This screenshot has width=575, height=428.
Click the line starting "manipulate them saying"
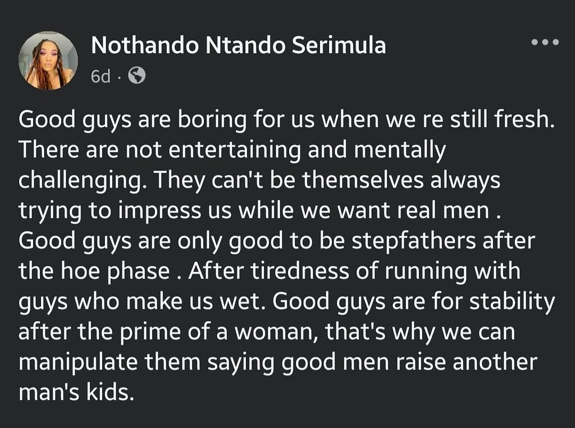(x=277, y=362)
